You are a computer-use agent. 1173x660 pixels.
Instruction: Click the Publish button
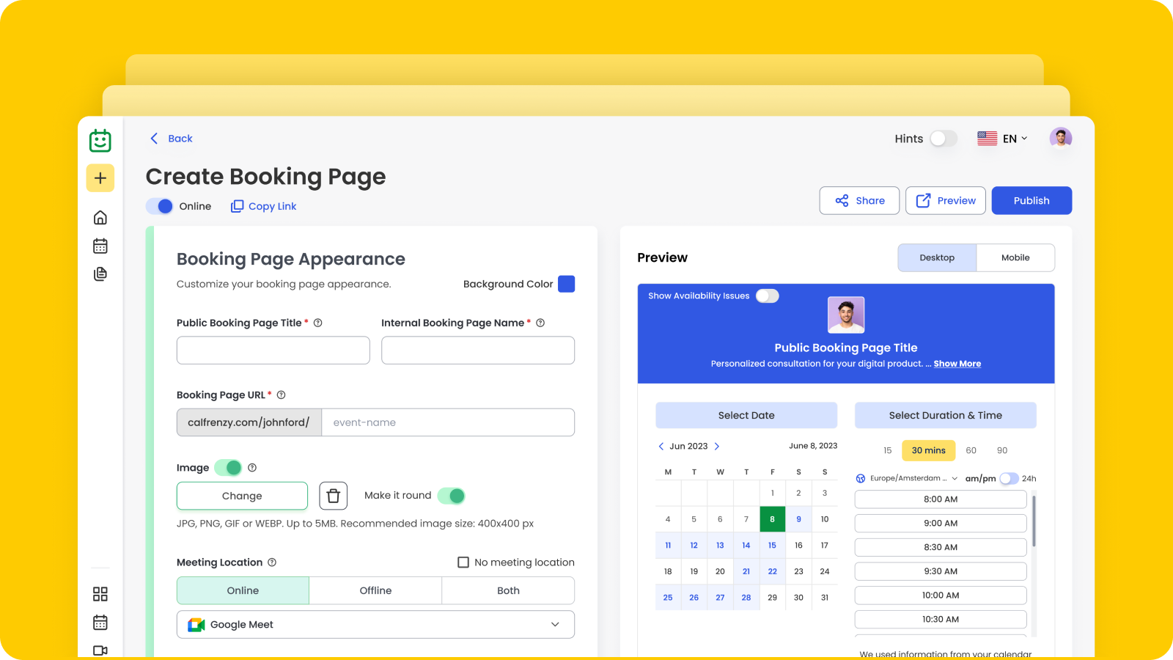point(1032,201)
